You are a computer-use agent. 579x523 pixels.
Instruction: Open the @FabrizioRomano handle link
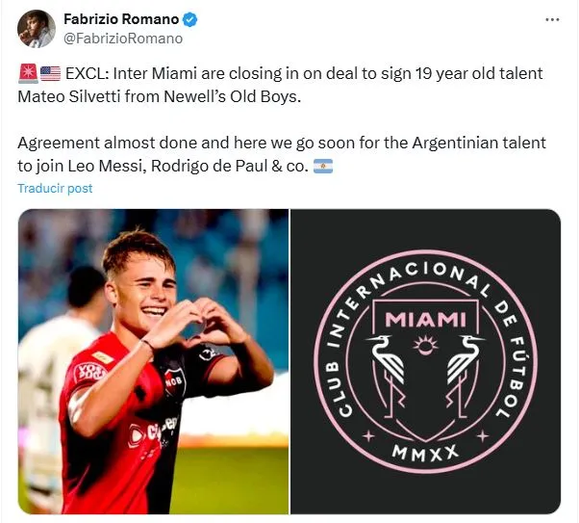click(123, 39)
